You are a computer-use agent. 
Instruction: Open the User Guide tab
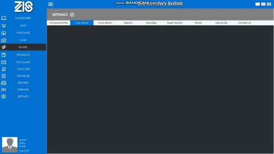(221, 23)
